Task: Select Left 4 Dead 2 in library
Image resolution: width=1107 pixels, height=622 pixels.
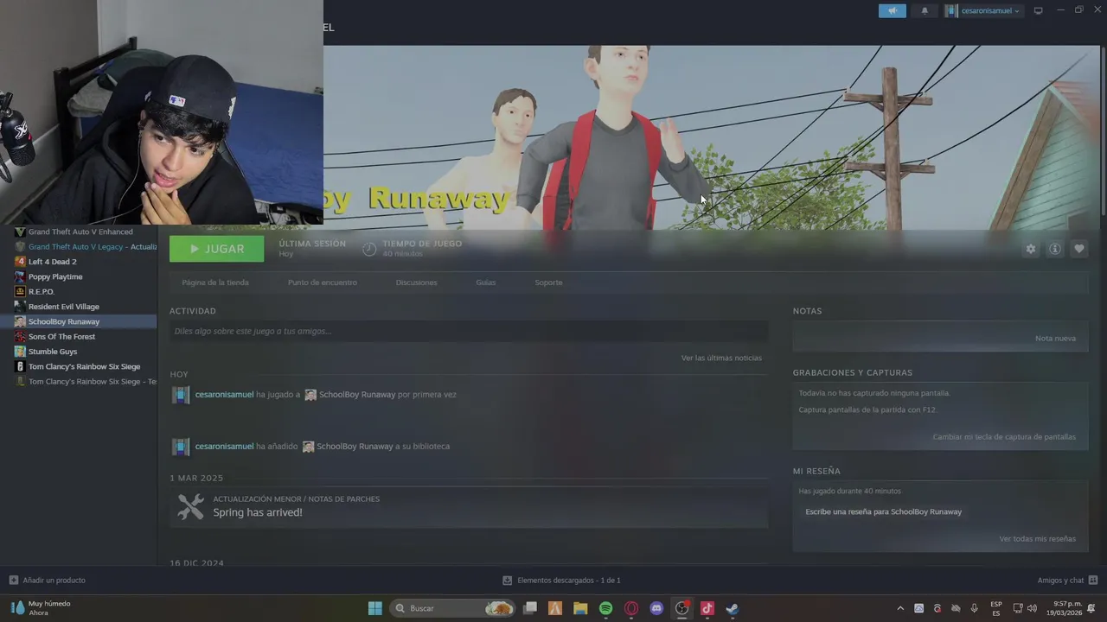Action: [53, 262]
